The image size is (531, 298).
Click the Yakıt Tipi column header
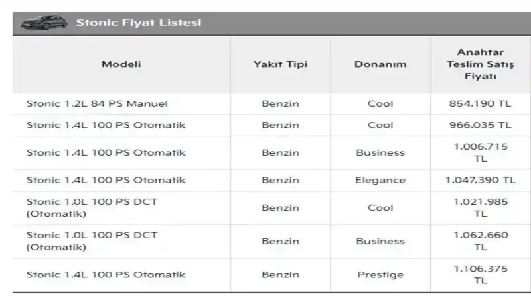pyautogui.click(x=280, y=64)
